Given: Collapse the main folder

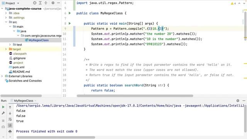Looking at the screenshot, I should pyautogui.click(x=10, y=27).
